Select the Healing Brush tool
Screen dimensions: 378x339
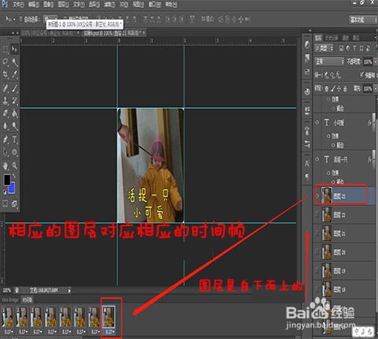(6, 88)
